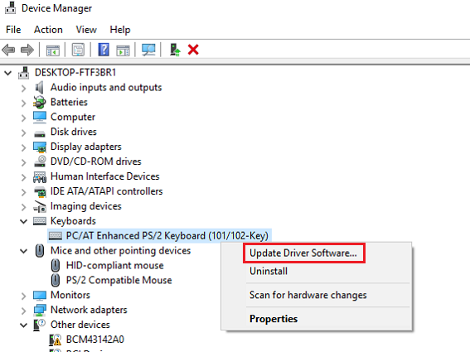Select Uninstall in the context menu
This screenshot has height=352, width=470.
coord(269,271)
